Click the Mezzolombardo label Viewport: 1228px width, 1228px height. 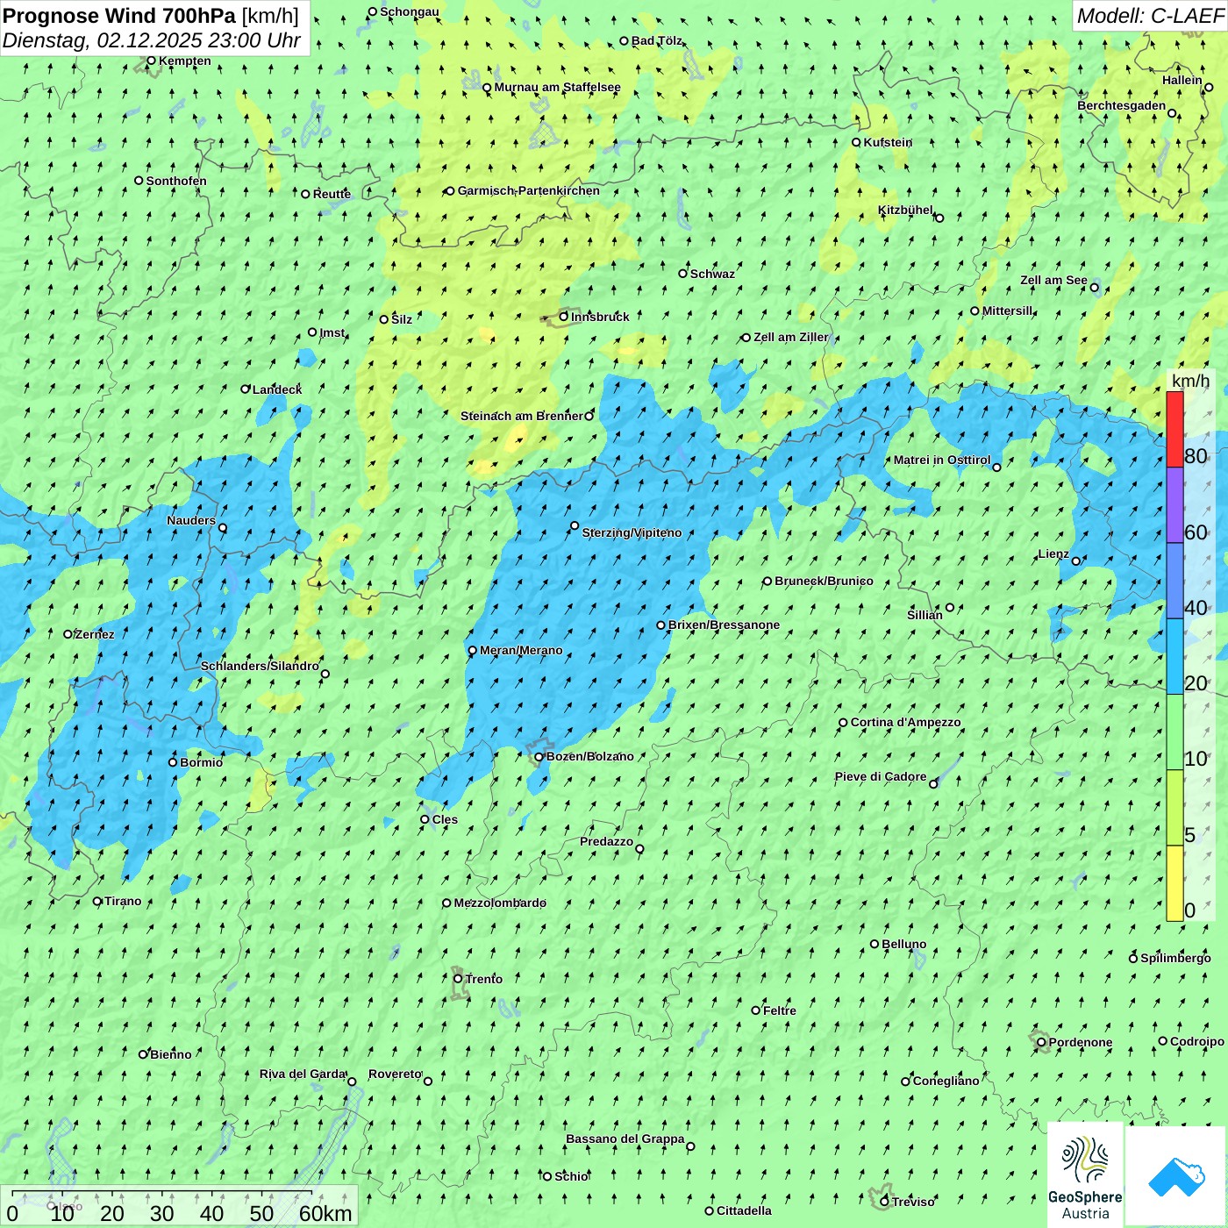(x=500, y=903)
